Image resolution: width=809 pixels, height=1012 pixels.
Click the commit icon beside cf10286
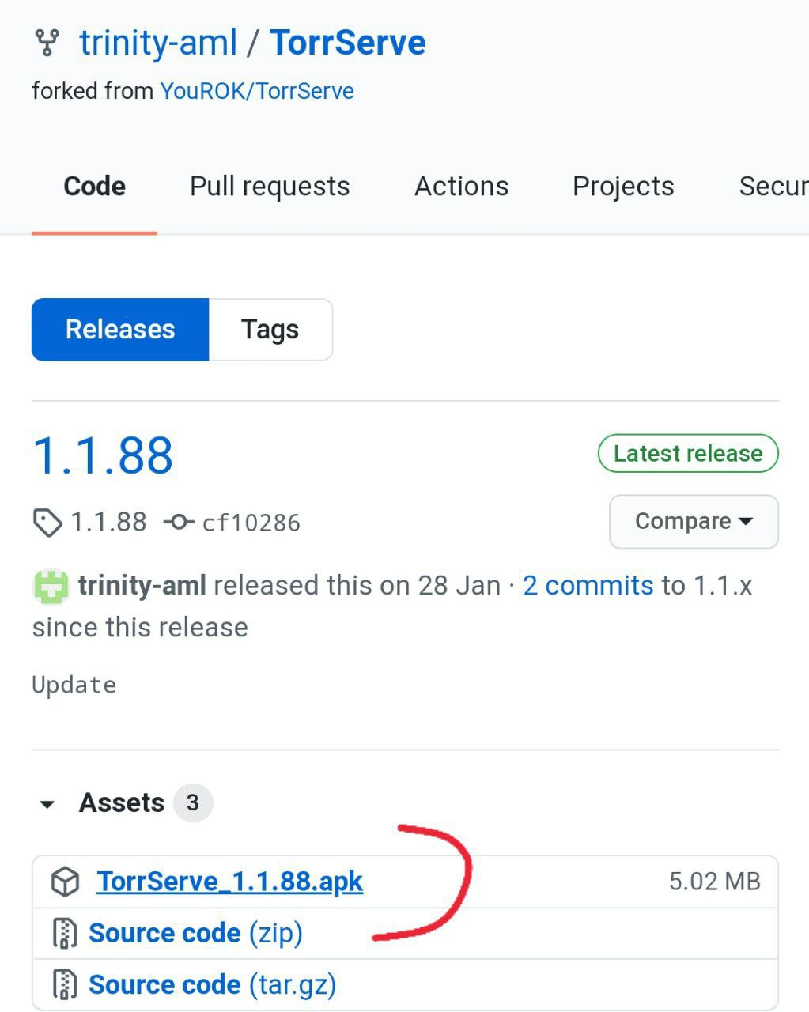pos(179,522)
